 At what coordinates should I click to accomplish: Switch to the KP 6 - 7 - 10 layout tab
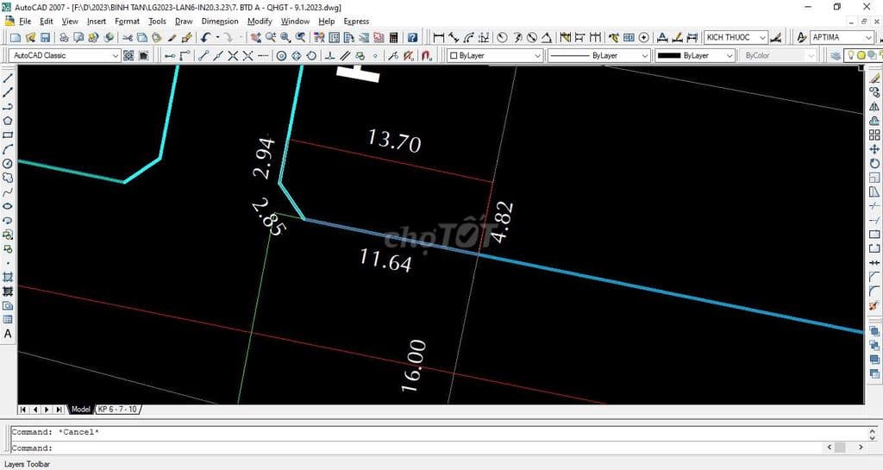pyautogui.click(x=117, y=410)
